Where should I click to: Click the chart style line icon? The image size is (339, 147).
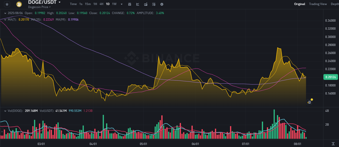pyautogui.click(x=146, y=4)
